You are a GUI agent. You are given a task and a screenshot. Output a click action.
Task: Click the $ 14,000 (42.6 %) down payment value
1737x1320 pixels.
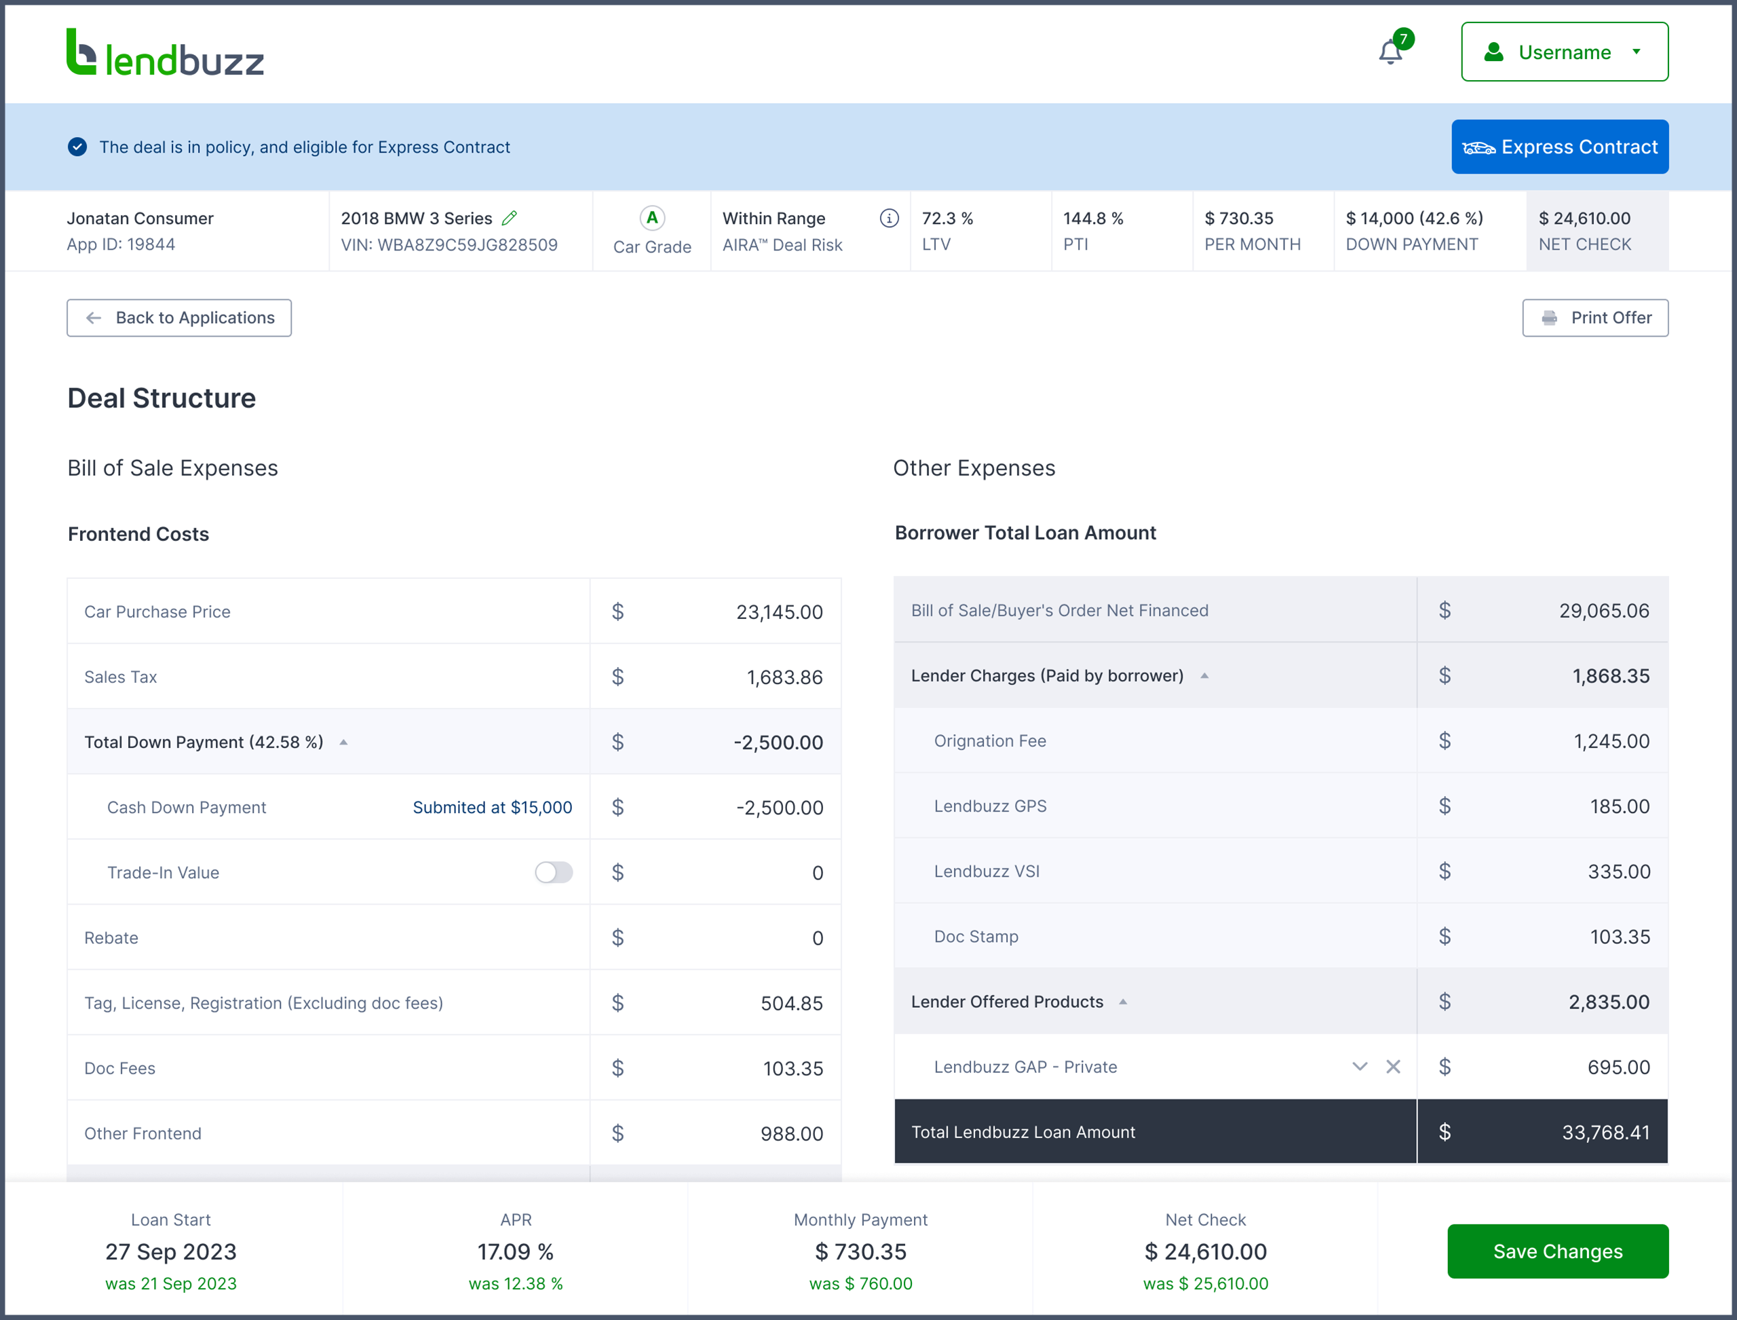pyautogui.click(x=1414, y=219)
